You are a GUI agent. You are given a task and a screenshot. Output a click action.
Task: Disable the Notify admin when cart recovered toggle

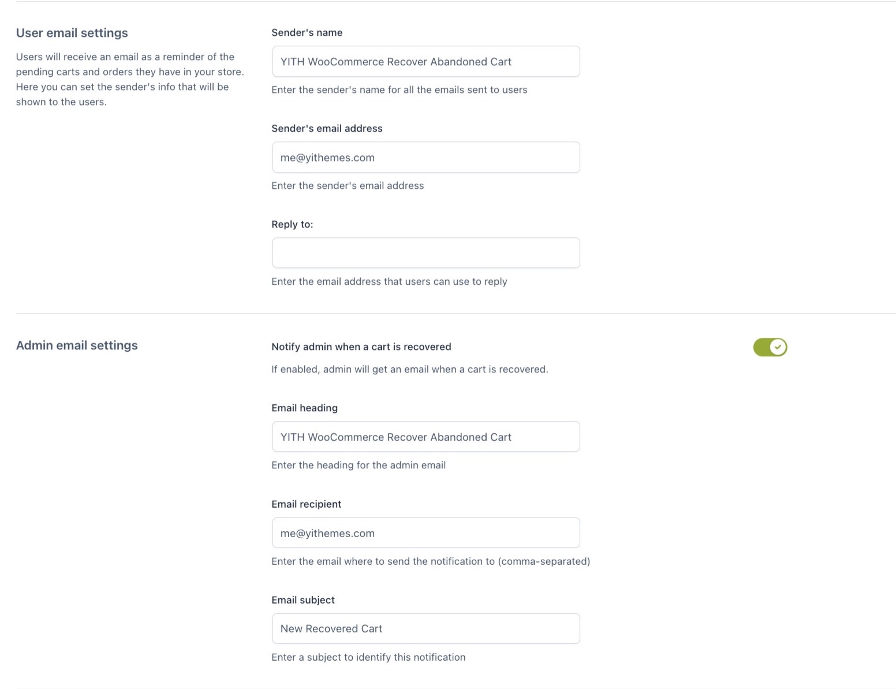pyautogui.click(x=770, y=347)
